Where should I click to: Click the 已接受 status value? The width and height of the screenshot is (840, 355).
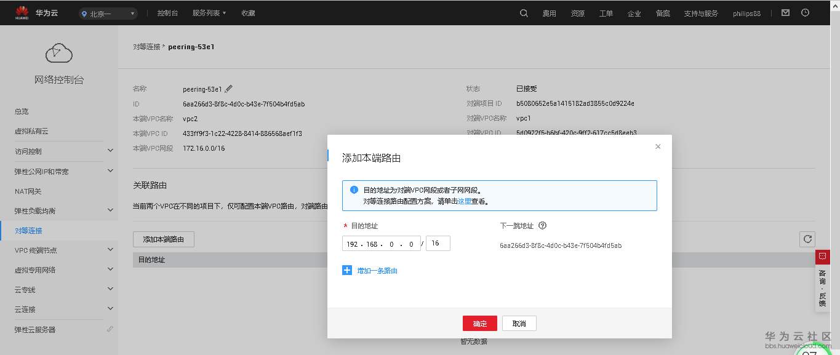(x=527, y=89)
